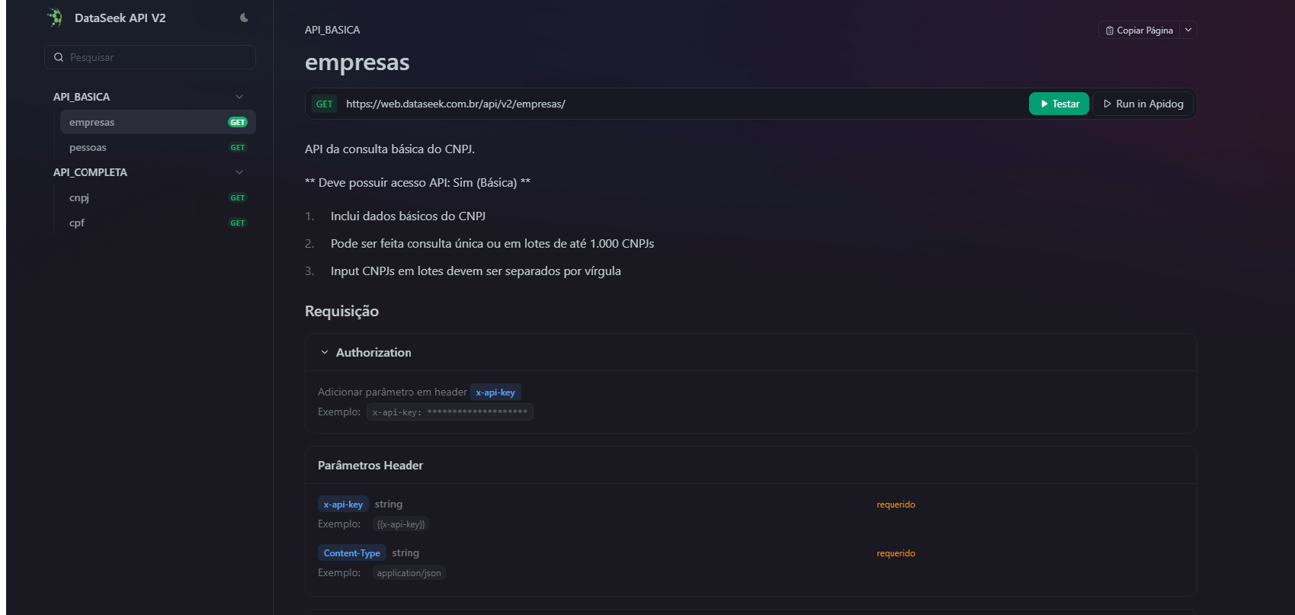Click 'Inclui dados básicos do CNPJ' item

click(408, 216)
